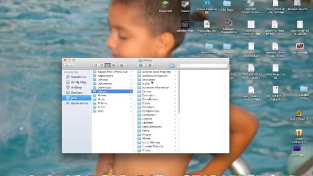Open ColorSync folder in Library

(157, 107)
